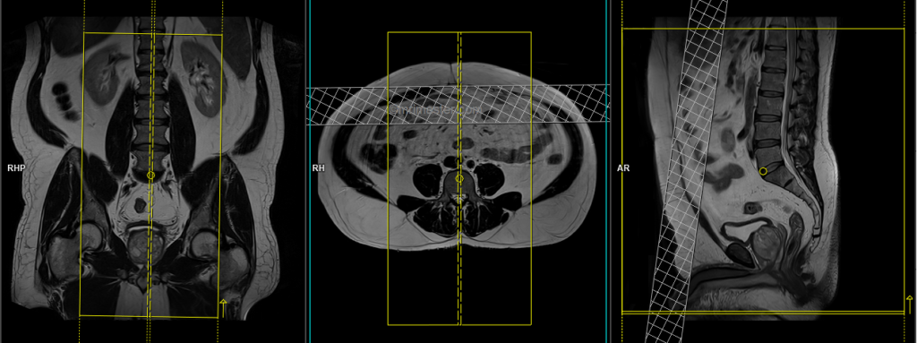Select the yellow center circle in axial view
This screenshot has width=917, height=343.
coord(459,178)
